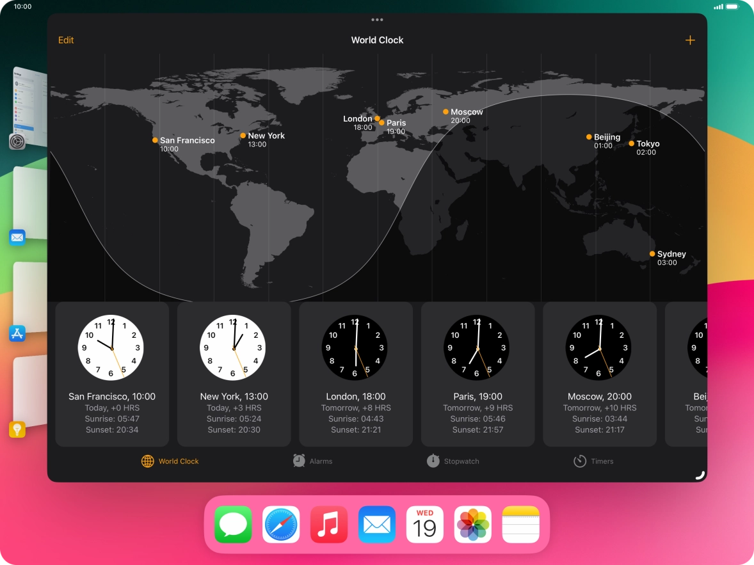The width and height of the screenshot is (754, 565).
Task: Open Photos from the dock
Action: [x=472, y=524]
